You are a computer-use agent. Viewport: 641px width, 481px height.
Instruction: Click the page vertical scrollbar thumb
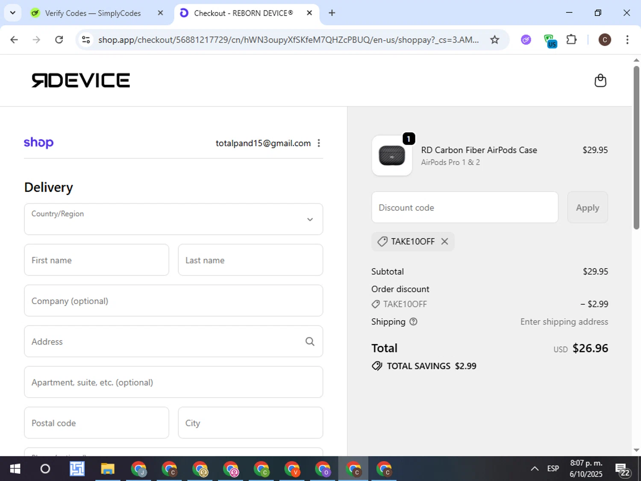pyautogui.click(x=636, y=148)
